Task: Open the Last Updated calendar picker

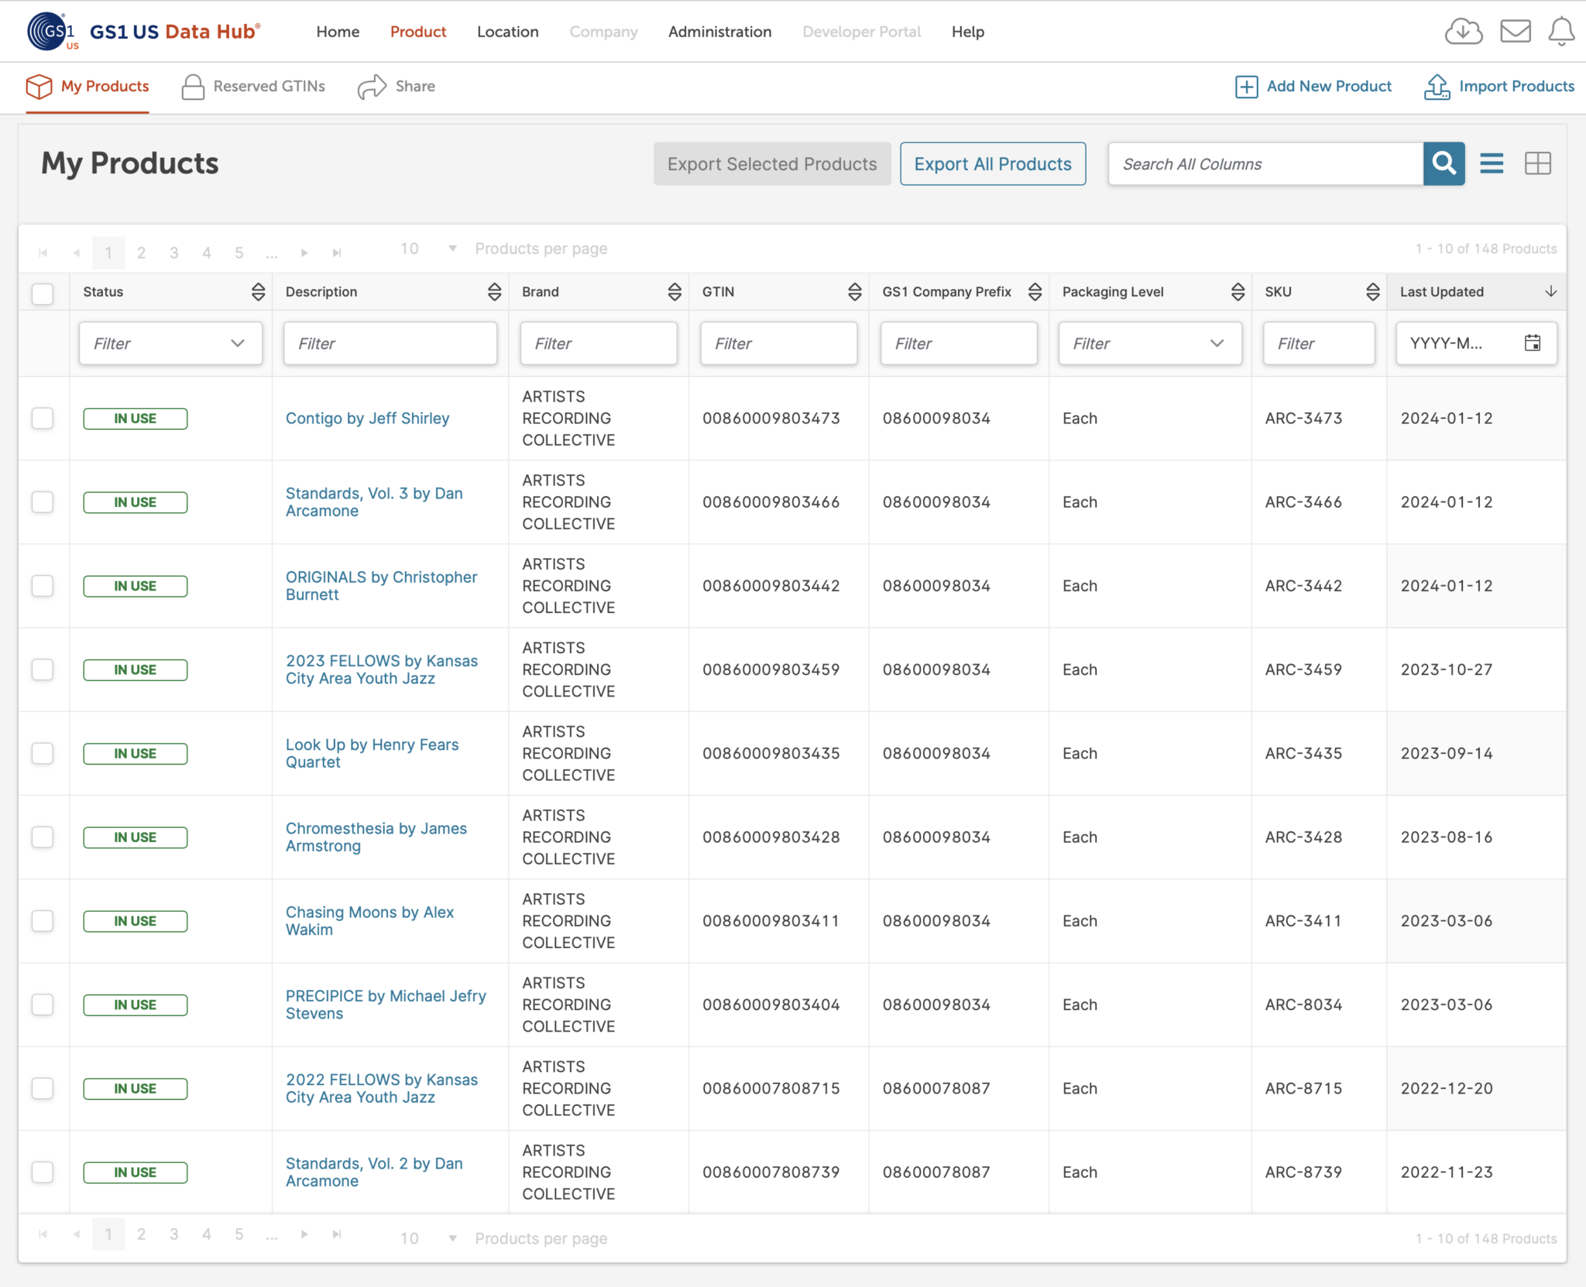Action: pyautogui.click(x=1532, y=343)
